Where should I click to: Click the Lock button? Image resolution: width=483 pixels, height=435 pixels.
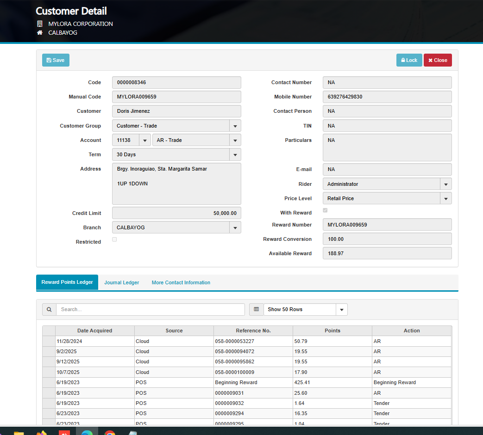[409, 60]
